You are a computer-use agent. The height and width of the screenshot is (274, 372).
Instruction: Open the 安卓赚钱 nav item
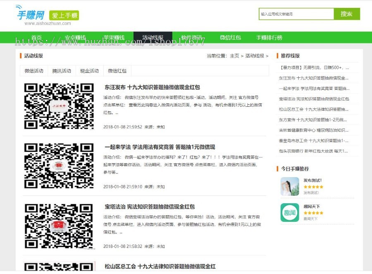tap(75, 37)
